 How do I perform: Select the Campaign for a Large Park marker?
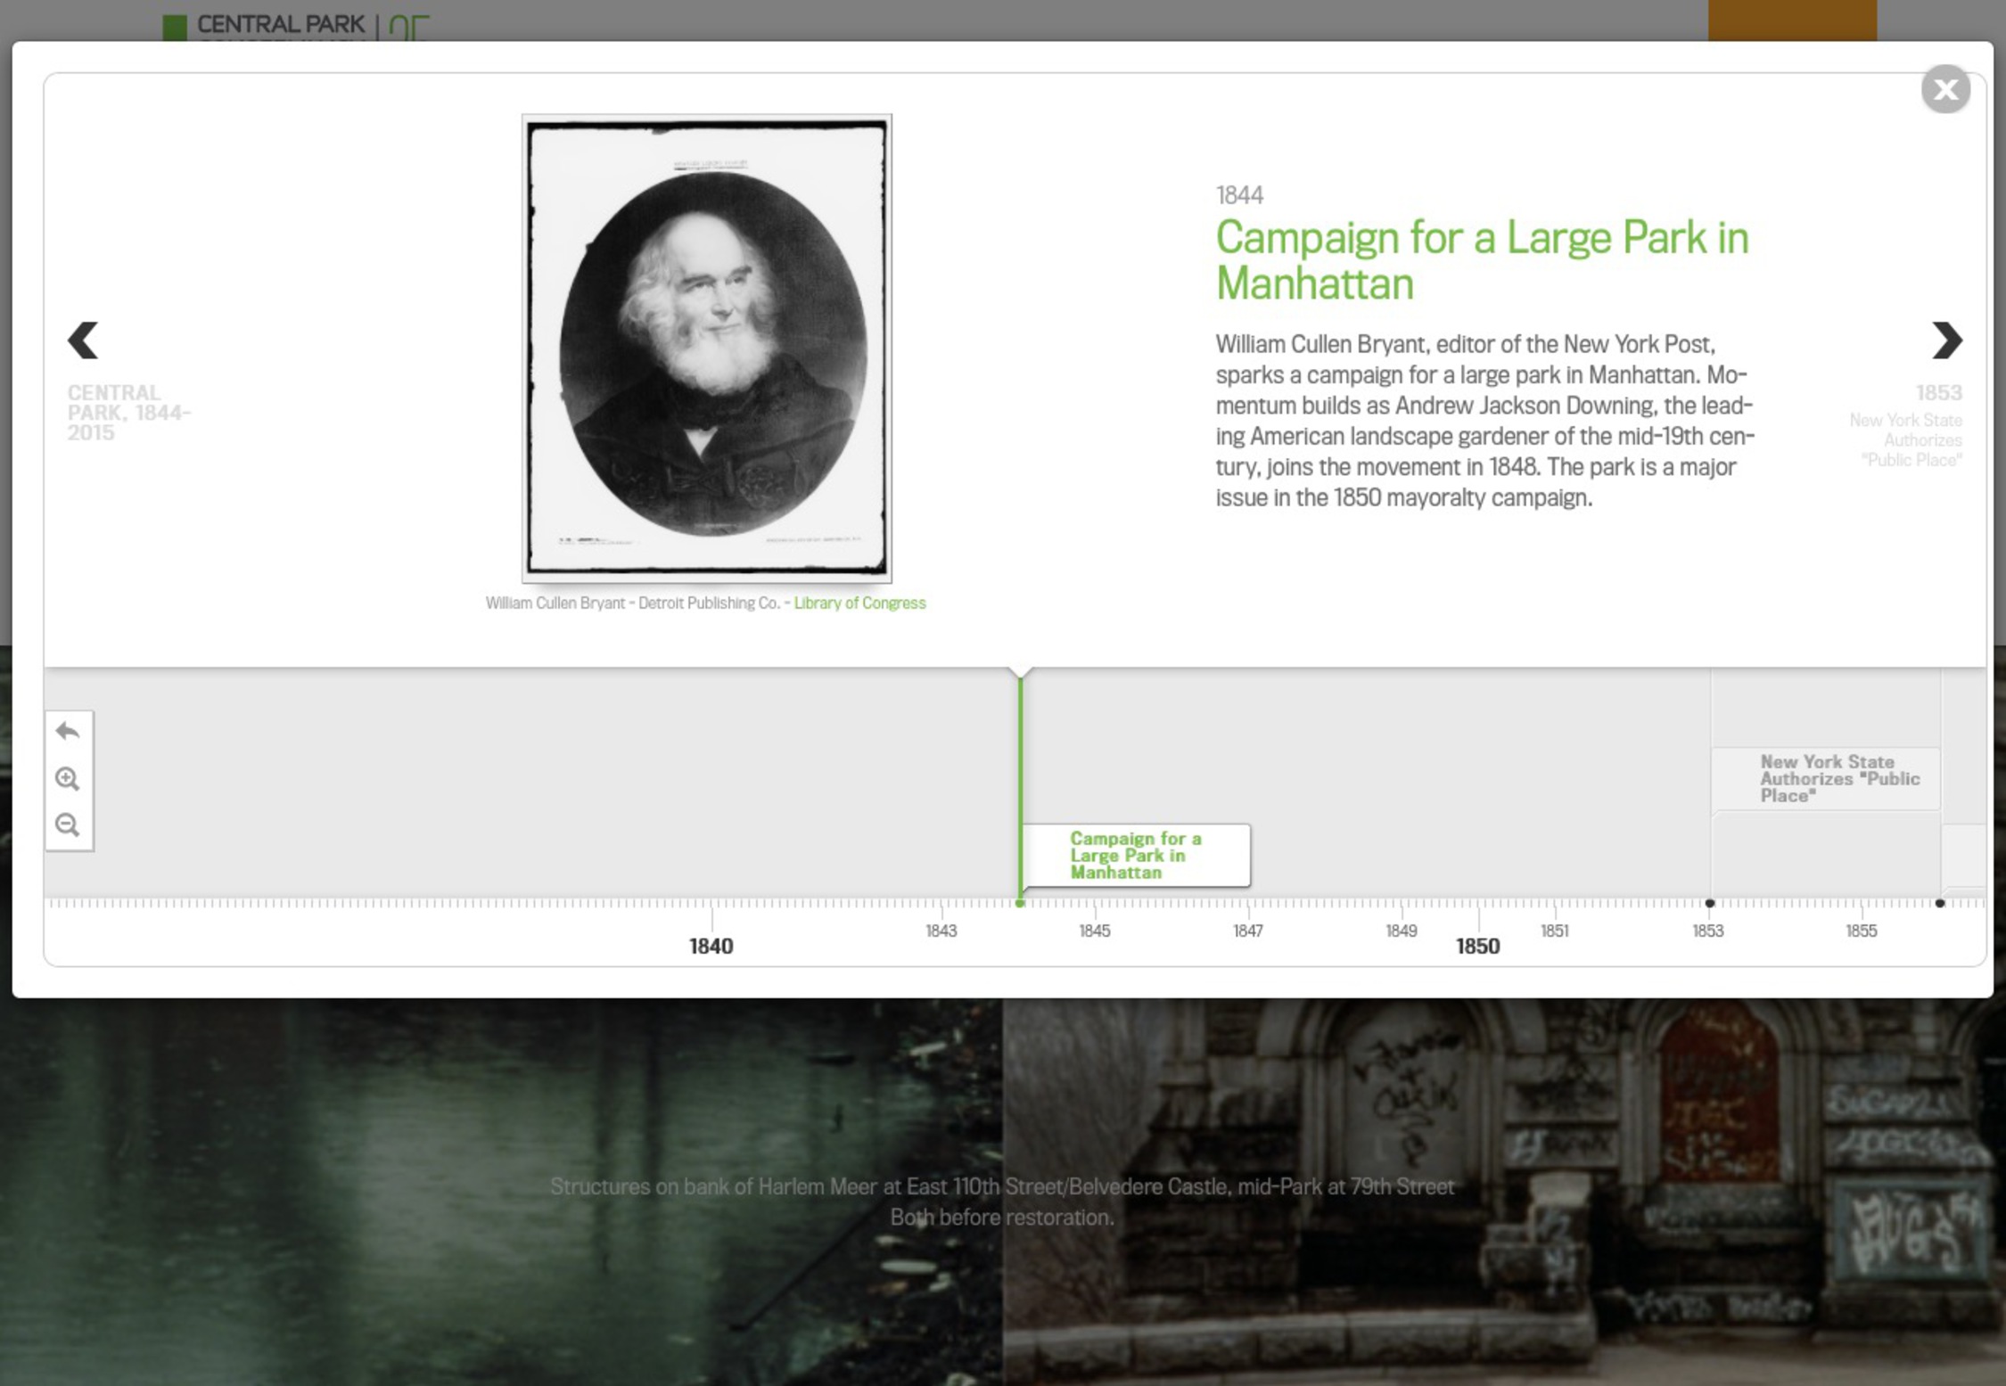1135,855
